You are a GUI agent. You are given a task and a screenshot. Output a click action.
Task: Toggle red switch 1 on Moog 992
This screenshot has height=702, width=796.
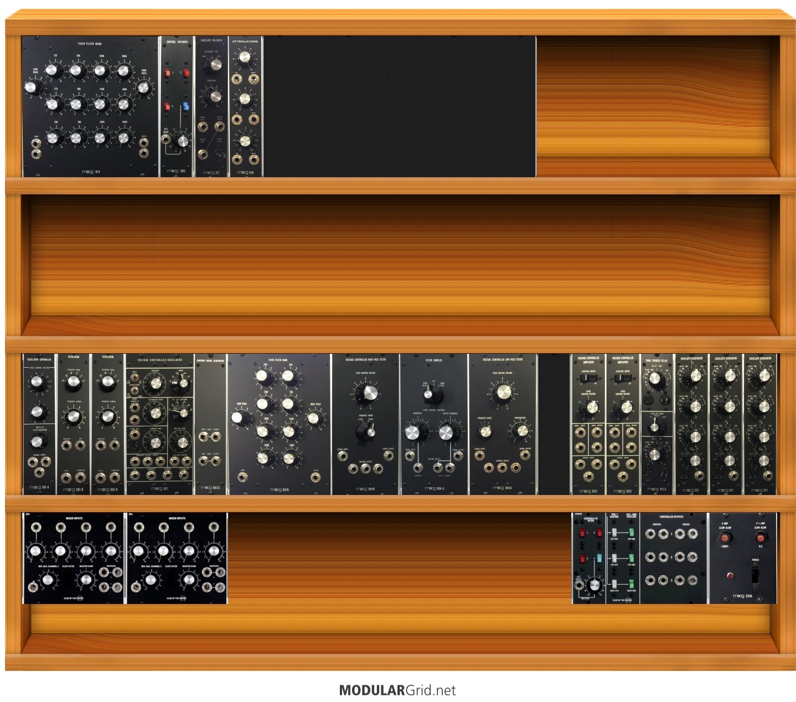coord(167,73)
